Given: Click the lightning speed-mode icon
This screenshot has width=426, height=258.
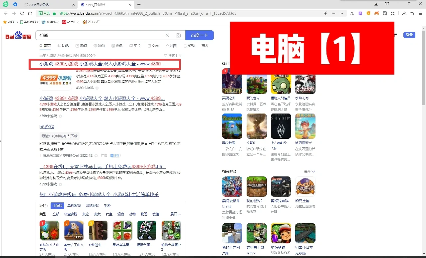Looking at the screenshot, I should [x=325, y=13].
